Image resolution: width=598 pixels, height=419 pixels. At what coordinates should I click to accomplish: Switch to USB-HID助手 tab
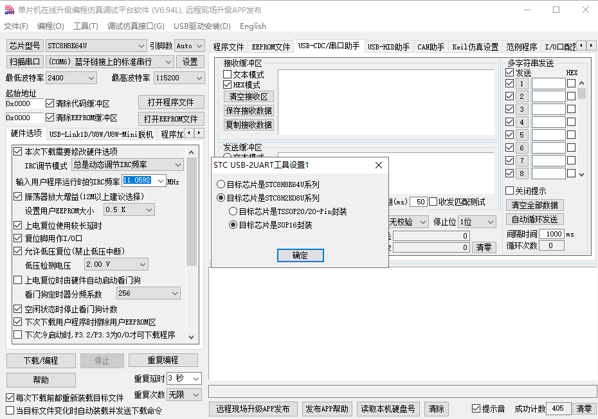pos(388,47)
